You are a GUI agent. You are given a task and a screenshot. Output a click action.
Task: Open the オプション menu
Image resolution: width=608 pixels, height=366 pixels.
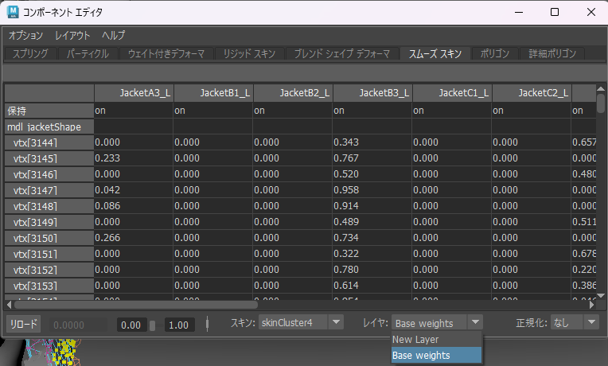tap(25, 35)
